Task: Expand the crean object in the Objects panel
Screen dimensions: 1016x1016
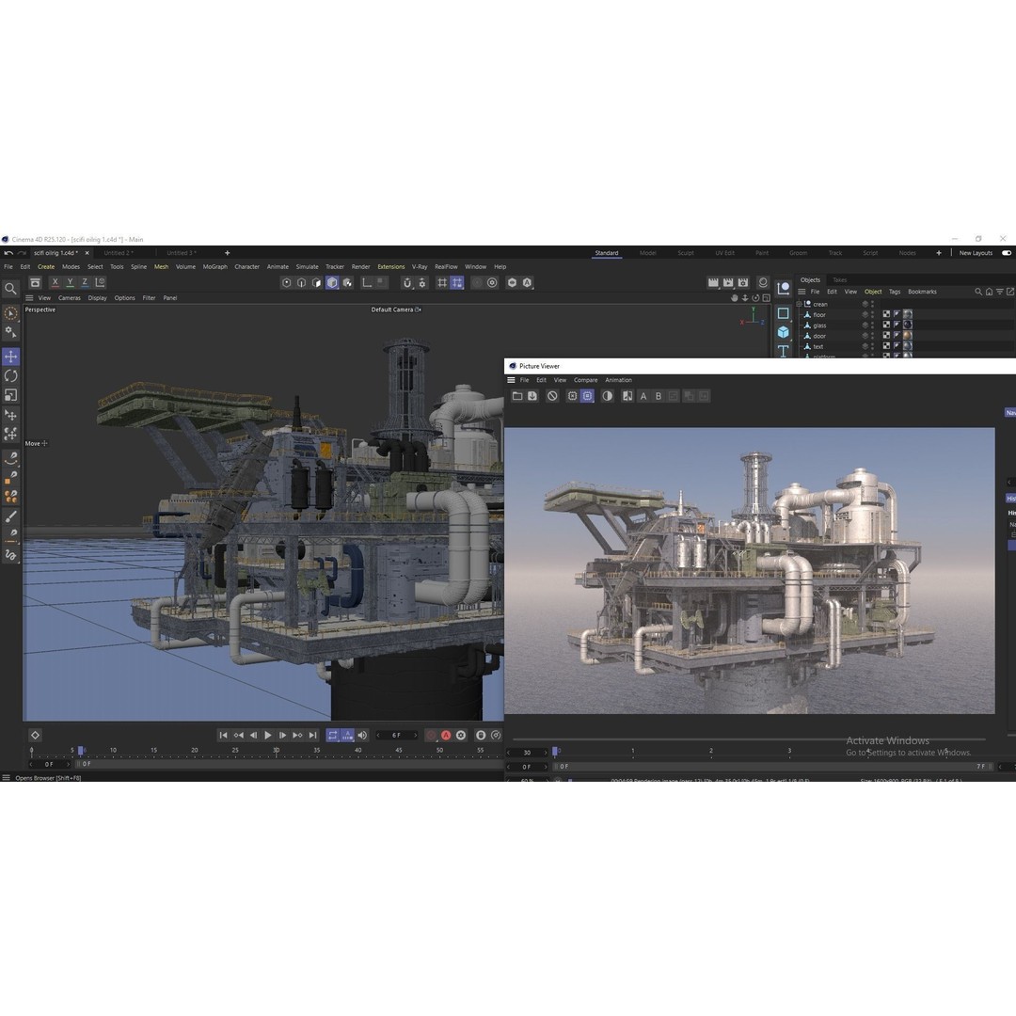Action: click(x=798, y=304)
